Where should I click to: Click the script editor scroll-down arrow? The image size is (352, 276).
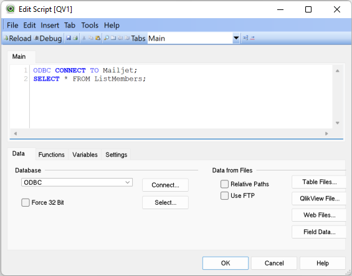[x=337, y=123]
